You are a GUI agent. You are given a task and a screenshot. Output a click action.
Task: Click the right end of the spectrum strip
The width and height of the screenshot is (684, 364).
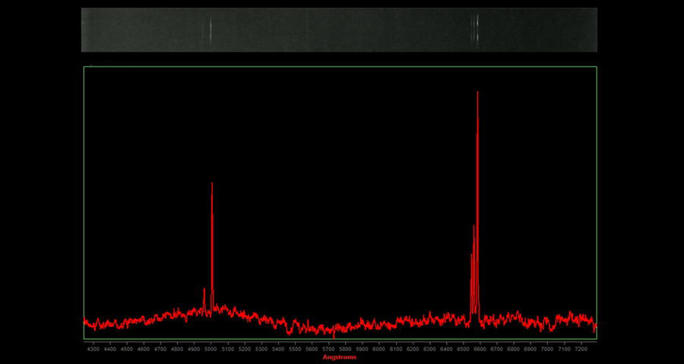pos(594,30)
